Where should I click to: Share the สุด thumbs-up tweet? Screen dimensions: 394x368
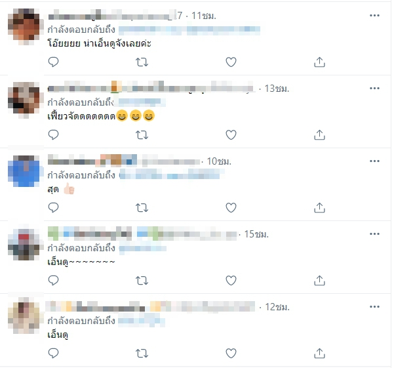point(319,208)
